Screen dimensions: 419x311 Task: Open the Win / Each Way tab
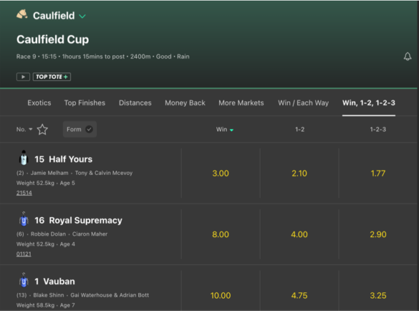(x=303, y=103)
